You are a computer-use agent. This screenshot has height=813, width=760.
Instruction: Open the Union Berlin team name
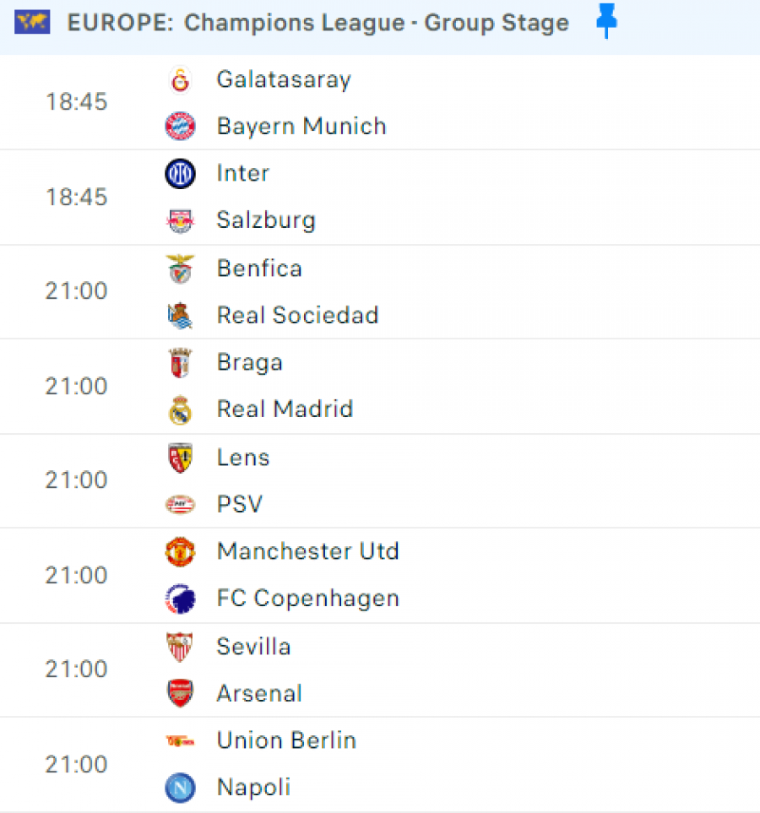click(x=287, y=740)
